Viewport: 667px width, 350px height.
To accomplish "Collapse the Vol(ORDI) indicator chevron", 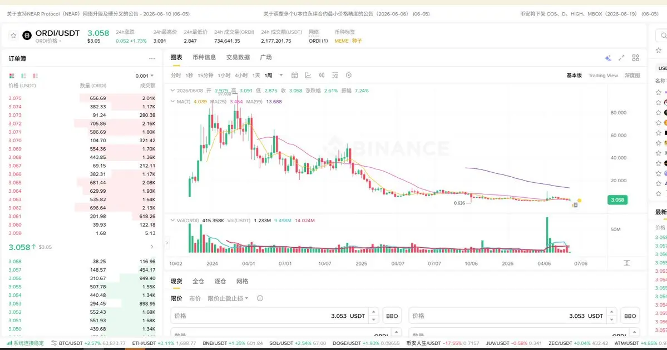I will 172,221.
